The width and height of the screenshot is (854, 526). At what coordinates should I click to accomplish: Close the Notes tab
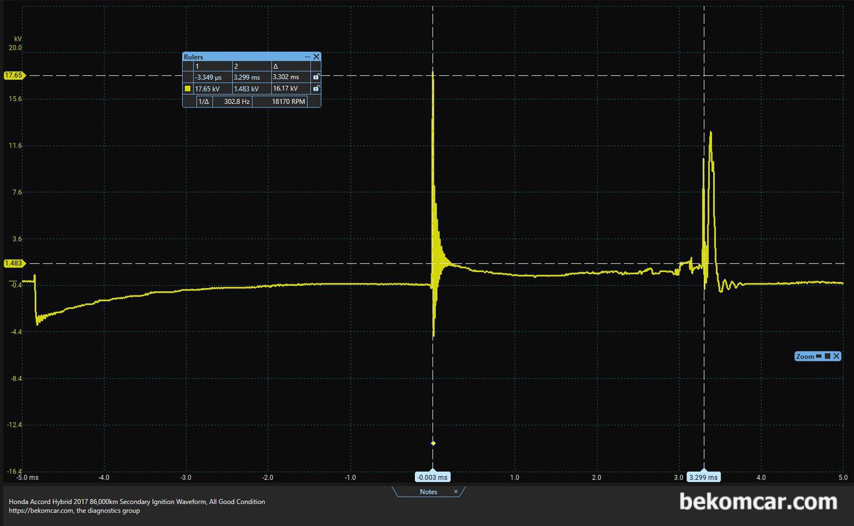(x=456, y=492)
